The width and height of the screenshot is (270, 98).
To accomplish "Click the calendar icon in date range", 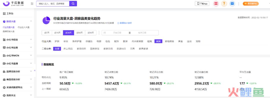I will tap(105, 33).
